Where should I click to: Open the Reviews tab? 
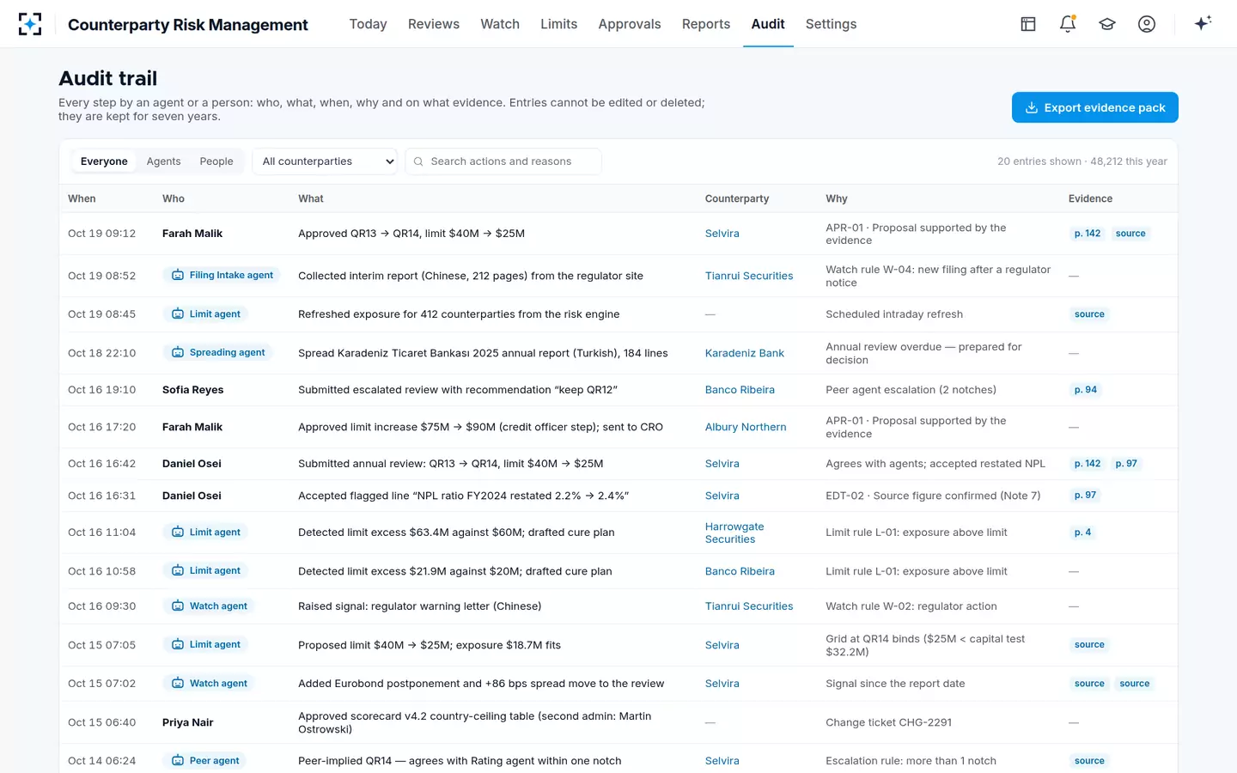click(434, 24)
